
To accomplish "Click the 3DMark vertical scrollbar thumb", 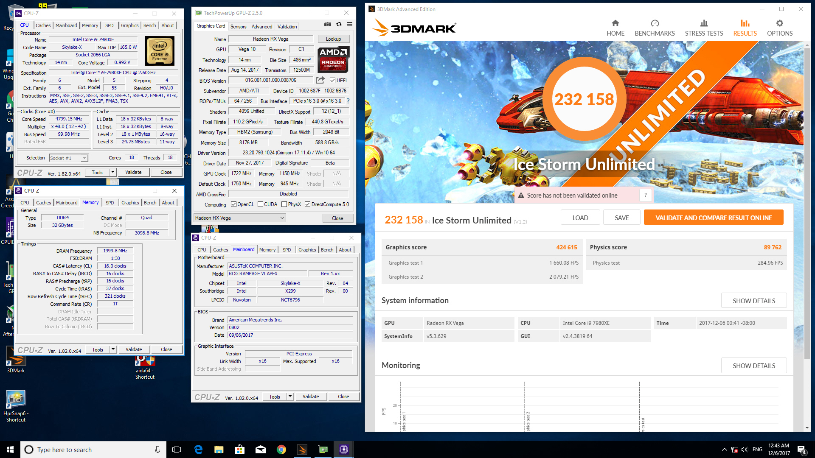I will click(807, 204).
